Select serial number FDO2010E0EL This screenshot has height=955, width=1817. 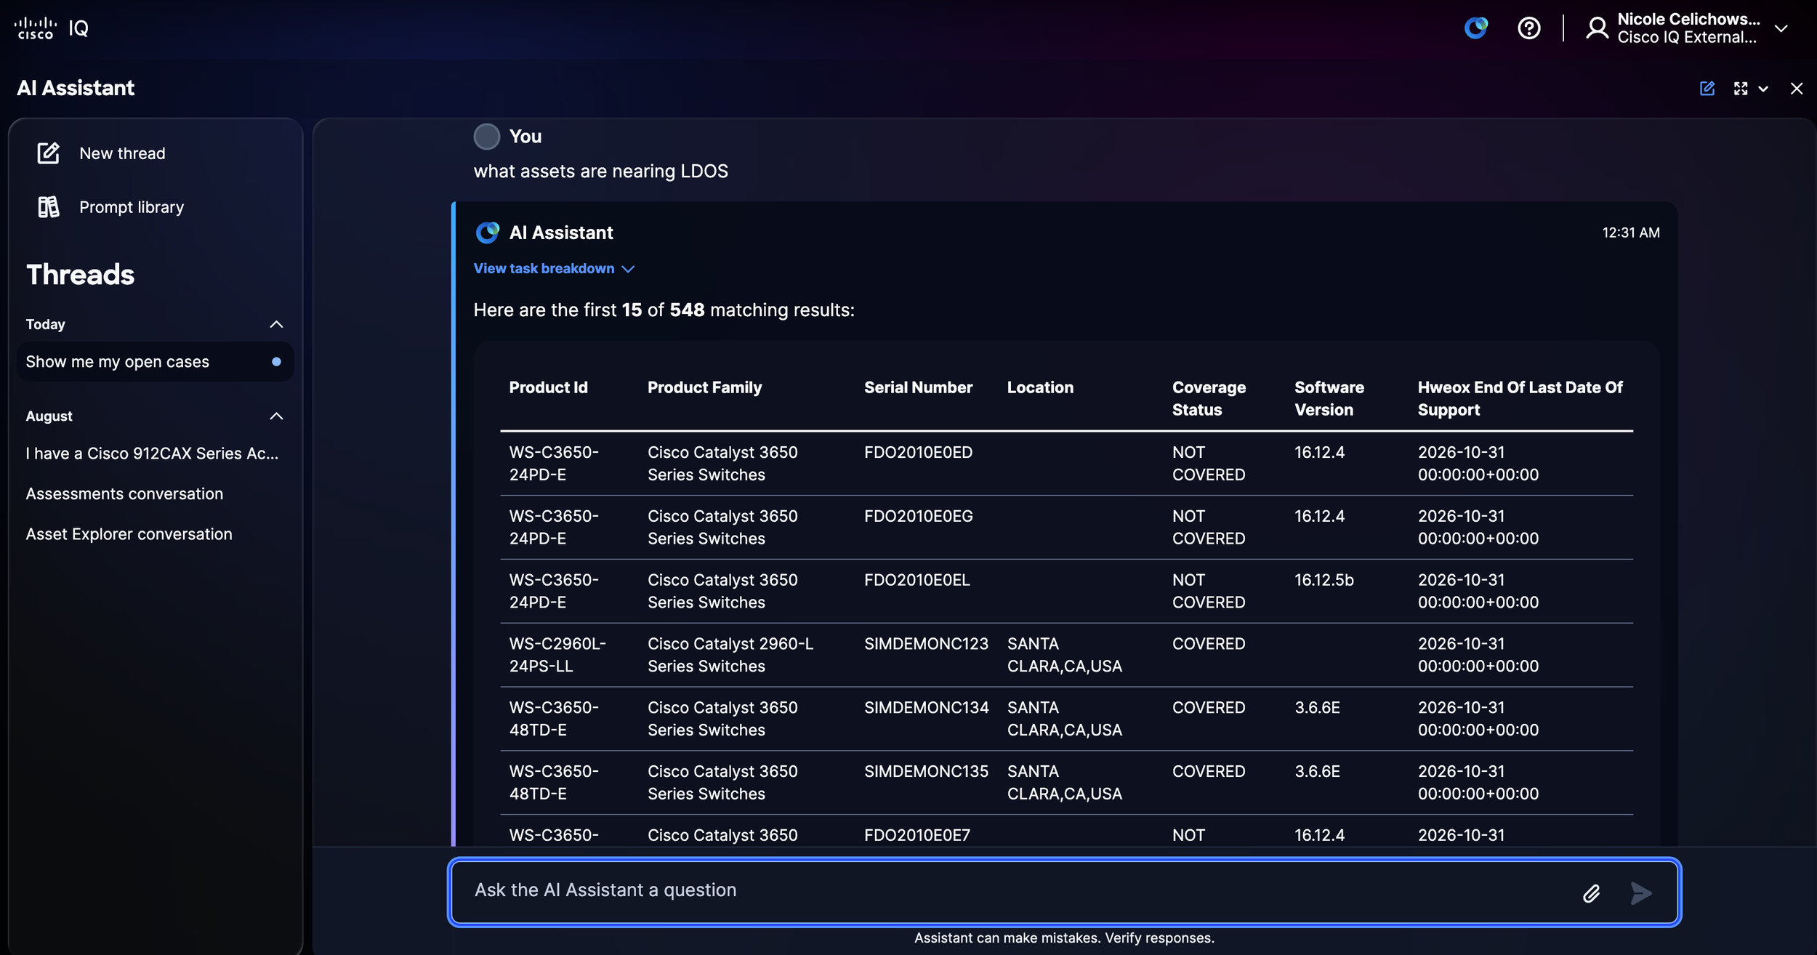coord(916,580)
